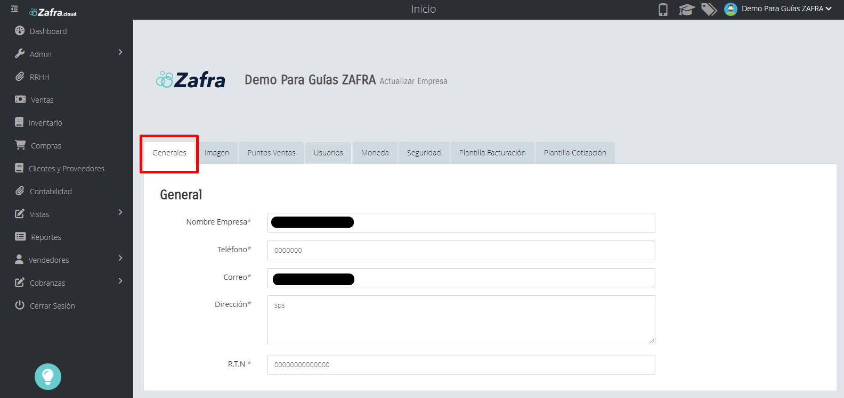Open the Demo Para Guías ZAFRA user dropdown
Viewport: 844px width, 398px height.
tap(786, 9)
